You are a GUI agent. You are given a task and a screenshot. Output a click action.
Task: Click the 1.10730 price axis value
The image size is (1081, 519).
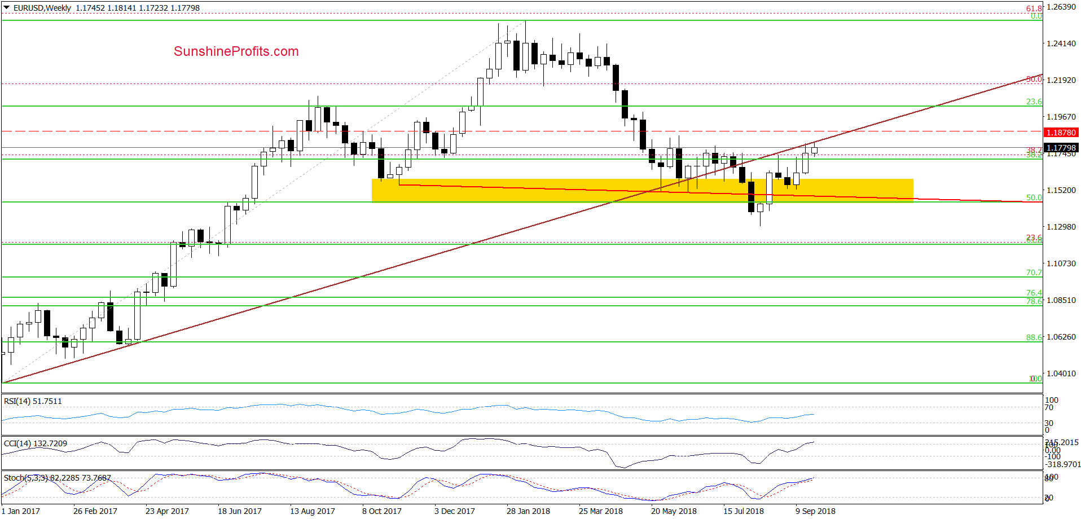click(1061, 263)
